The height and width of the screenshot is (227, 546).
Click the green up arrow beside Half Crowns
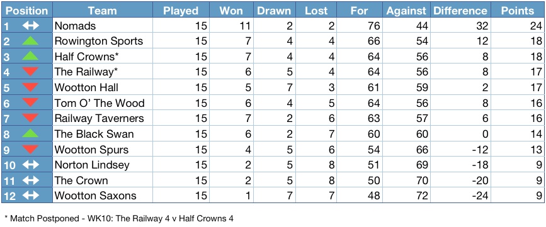pos(31,57)
